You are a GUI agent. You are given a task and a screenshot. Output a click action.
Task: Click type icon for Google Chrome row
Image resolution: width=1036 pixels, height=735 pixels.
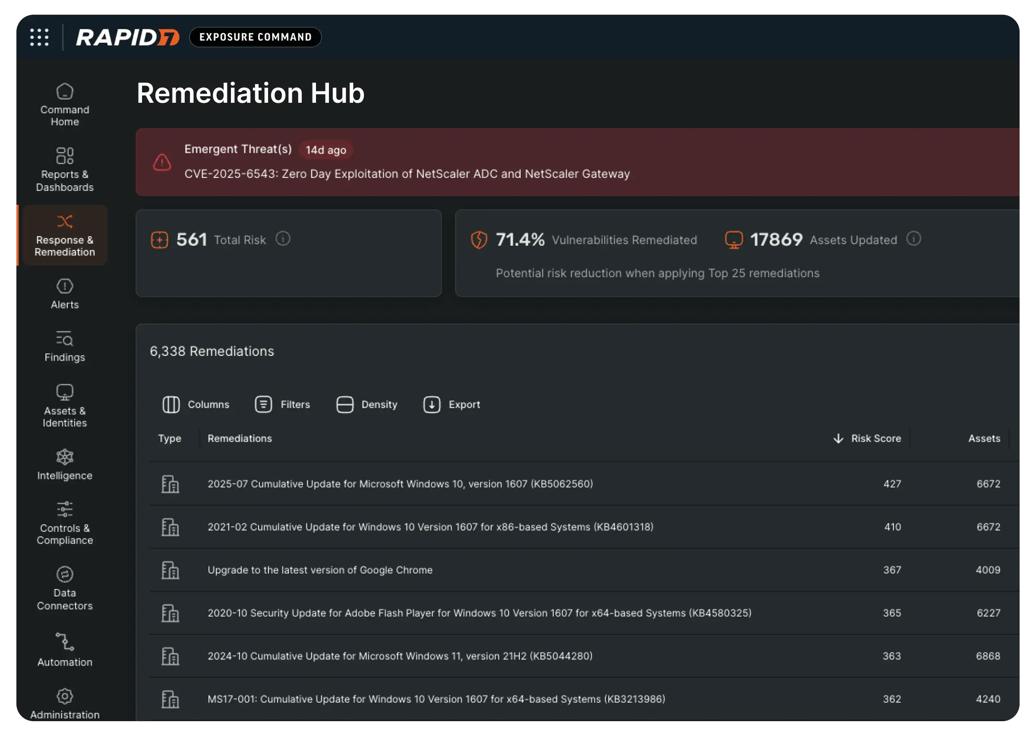coord(170,570)
